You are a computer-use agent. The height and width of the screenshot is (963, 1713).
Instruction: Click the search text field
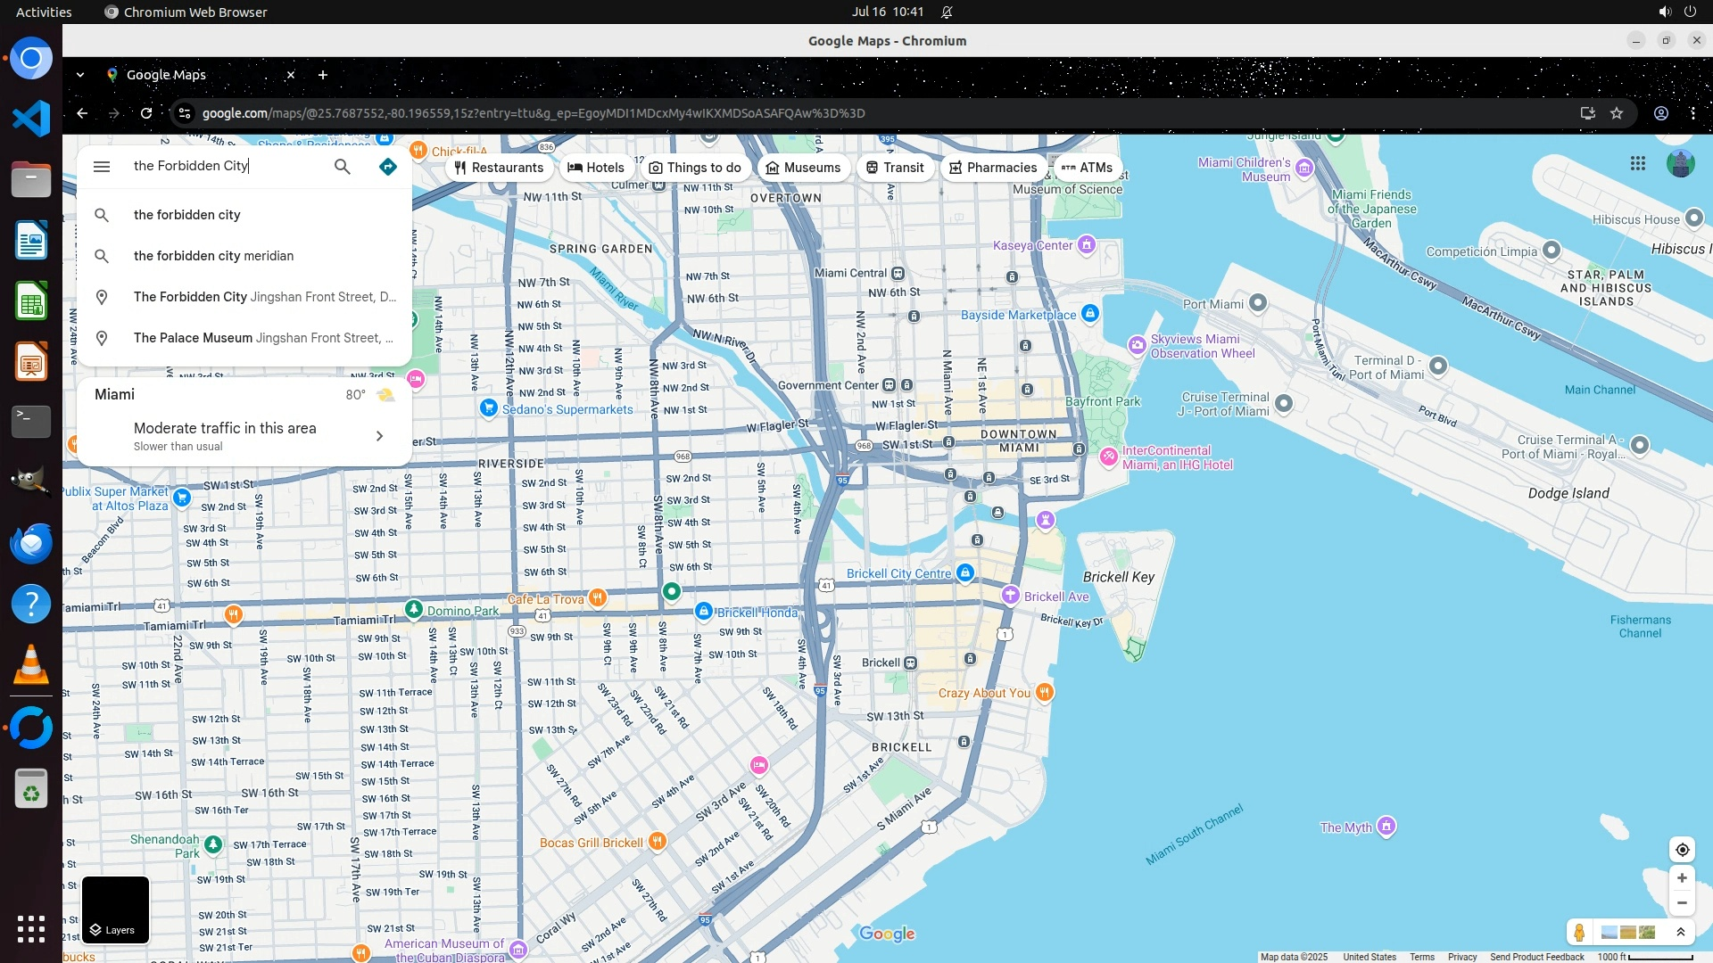223,166
